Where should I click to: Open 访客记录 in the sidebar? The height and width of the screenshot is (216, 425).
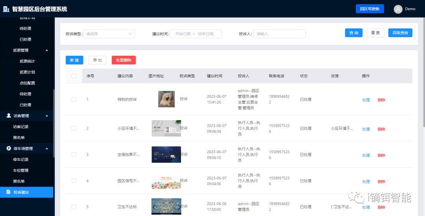pos(21,127)
